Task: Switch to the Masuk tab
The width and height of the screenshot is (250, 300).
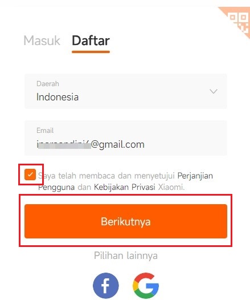Action: tap(42, 40)
